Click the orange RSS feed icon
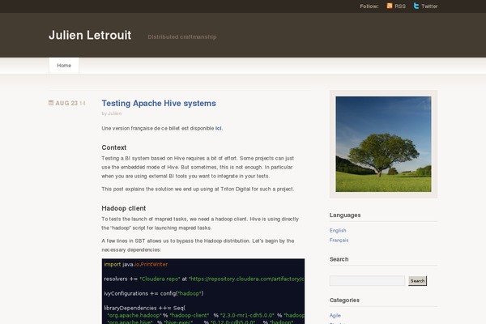The width and height of the screenshot is (486, 324). tap(390, 6)
